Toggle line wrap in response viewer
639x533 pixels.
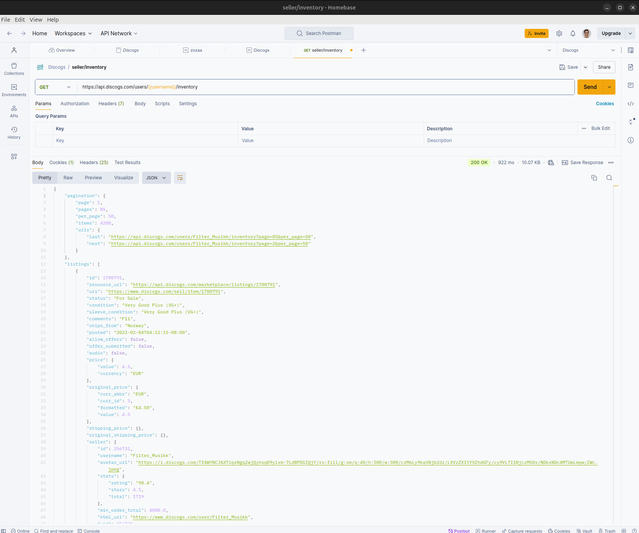[x=180, y=178]
